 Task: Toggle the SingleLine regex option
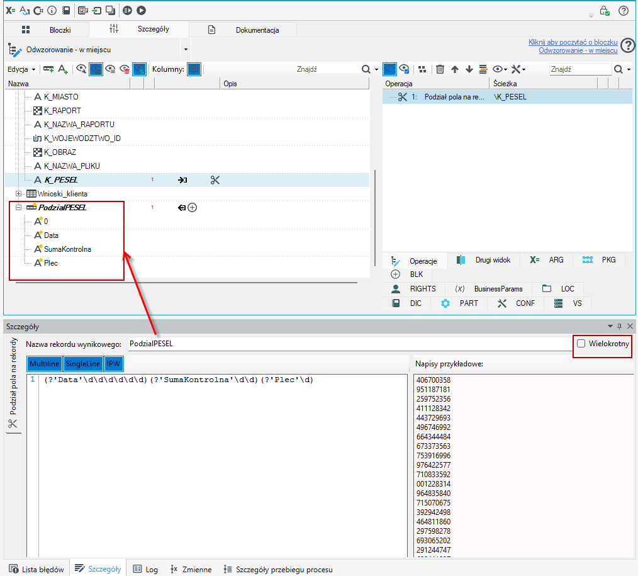point(82,364)
